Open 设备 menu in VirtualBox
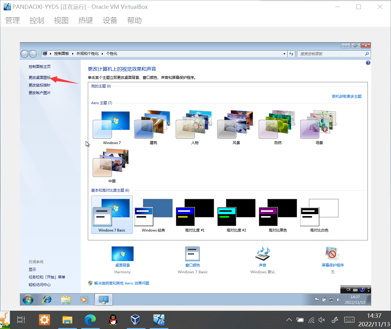This screenshot has height=329, width=391. (x=110, y=20)
